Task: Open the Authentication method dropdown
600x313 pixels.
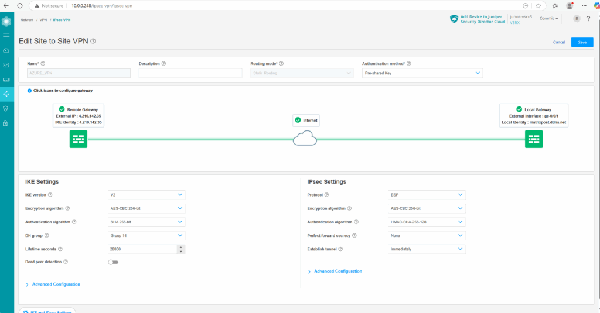Action: click(x=422, y=73)
